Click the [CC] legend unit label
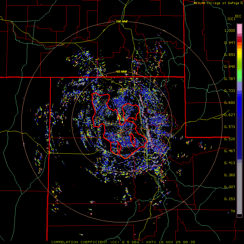 coord(231,19)
